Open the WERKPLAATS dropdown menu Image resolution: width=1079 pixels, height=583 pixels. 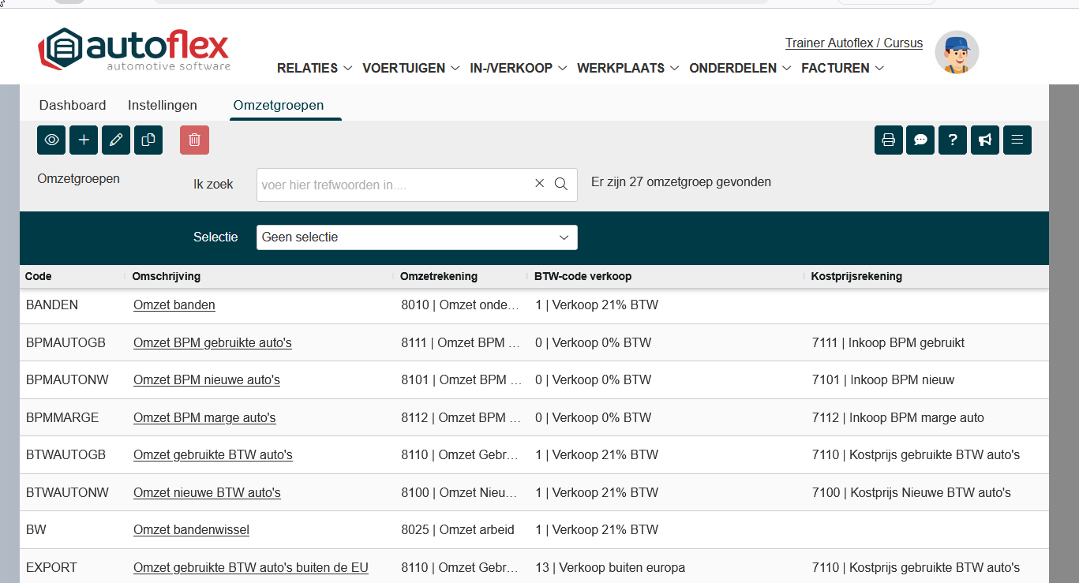[628, 69]
